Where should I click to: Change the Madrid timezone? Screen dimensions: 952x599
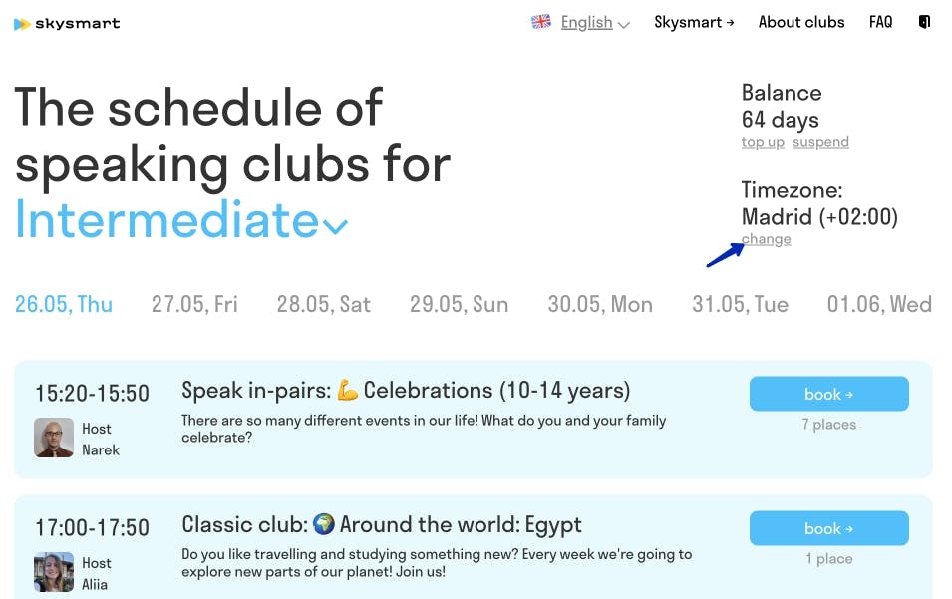pos(767,239)
